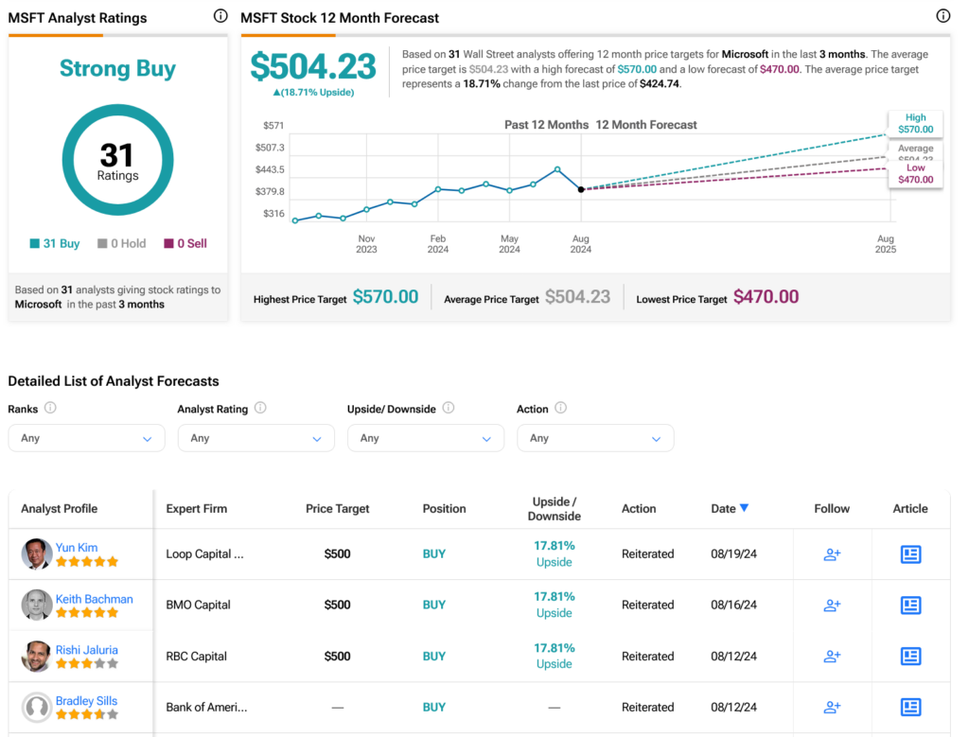Open article icon for Bradley Sills

(910, 707)
